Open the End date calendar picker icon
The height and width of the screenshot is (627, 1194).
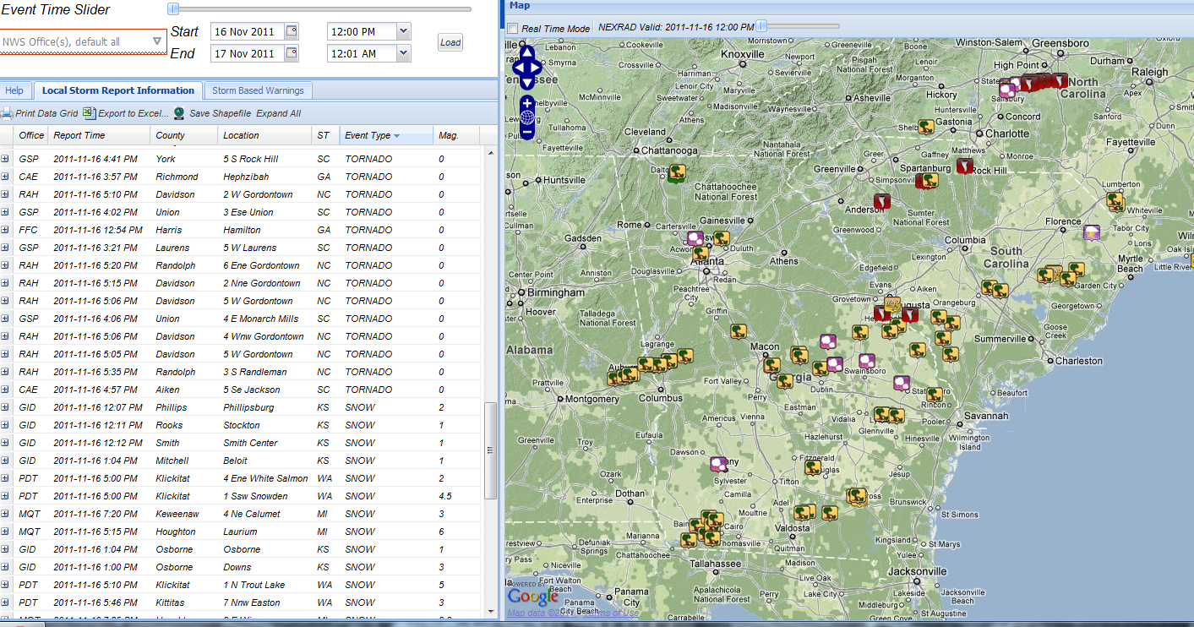(x=292, y=54)
